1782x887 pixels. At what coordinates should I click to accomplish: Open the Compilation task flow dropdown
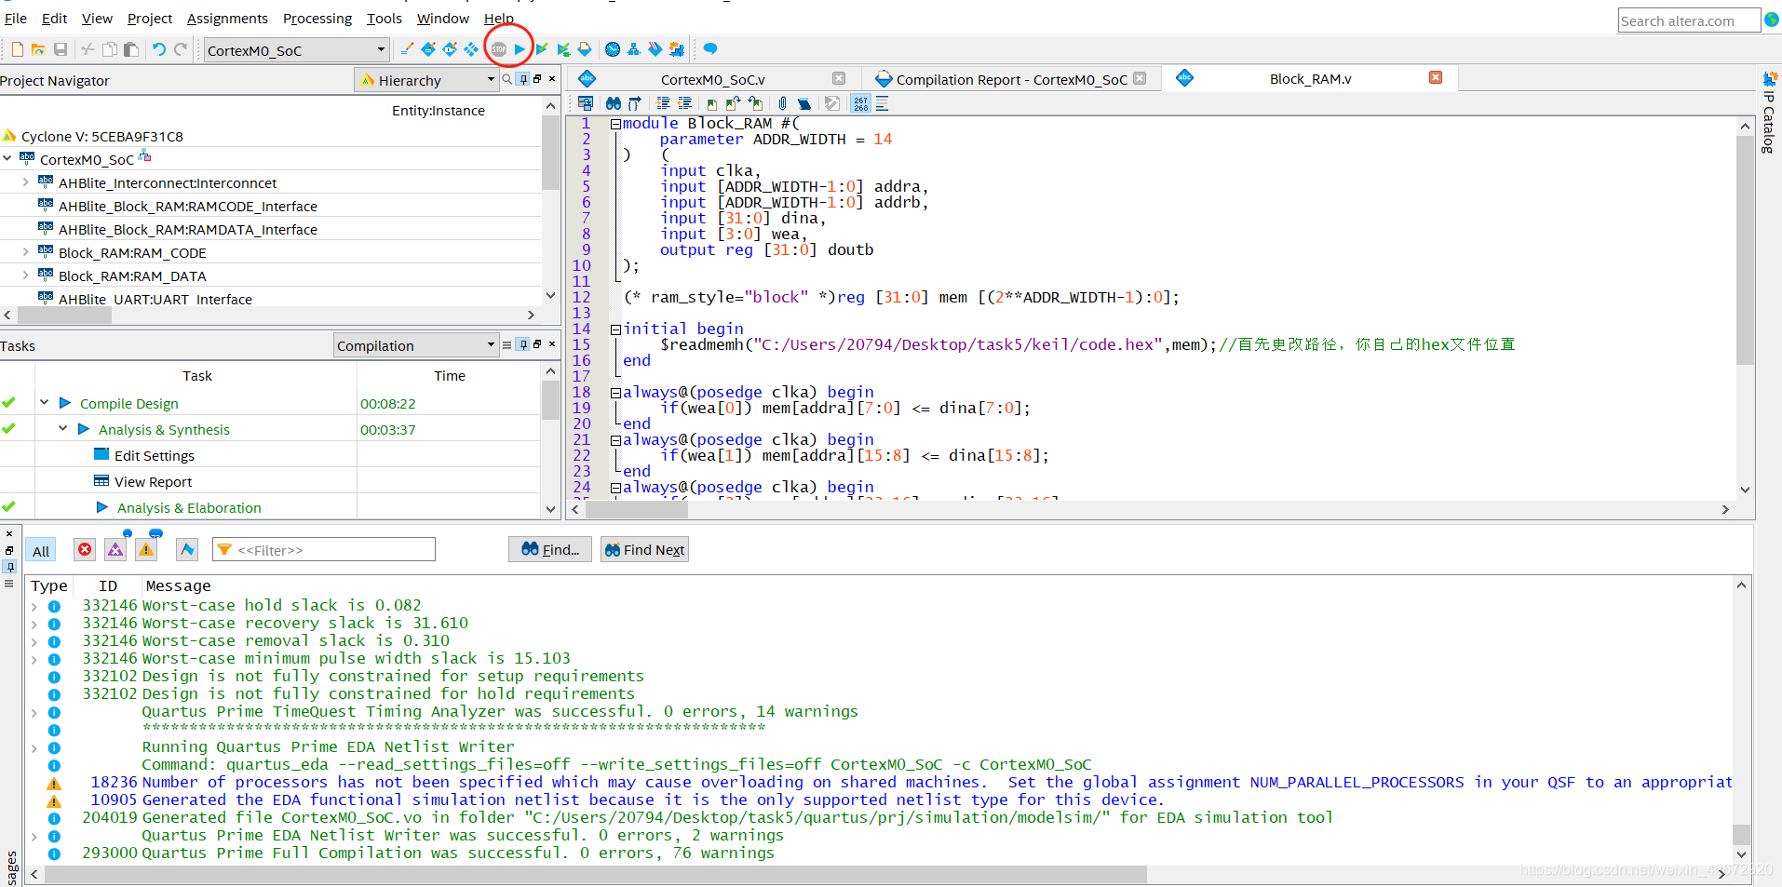[x=416, y=345]
